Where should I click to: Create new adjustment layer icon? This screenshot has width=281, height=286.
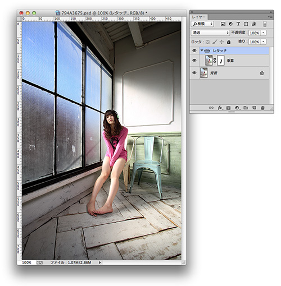pyautogui.click(x=237, y=108)
